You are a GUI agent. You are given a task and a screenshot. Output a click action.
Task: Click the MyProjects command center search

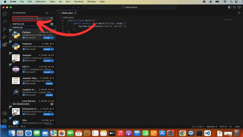click(x=129, y=7)
